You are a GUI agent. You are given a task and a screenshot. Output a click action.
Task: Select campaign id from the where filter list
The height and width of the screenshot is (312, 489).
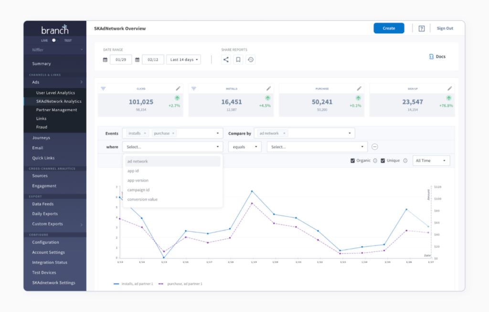point(138,190)
